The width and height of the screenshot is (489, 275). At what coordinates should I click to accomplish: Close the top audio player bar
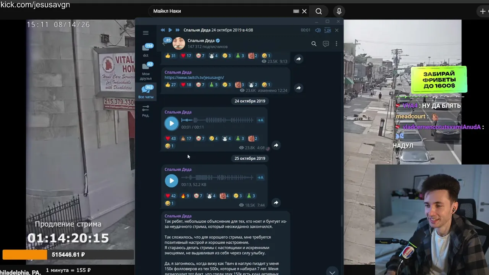pos(337,30)
